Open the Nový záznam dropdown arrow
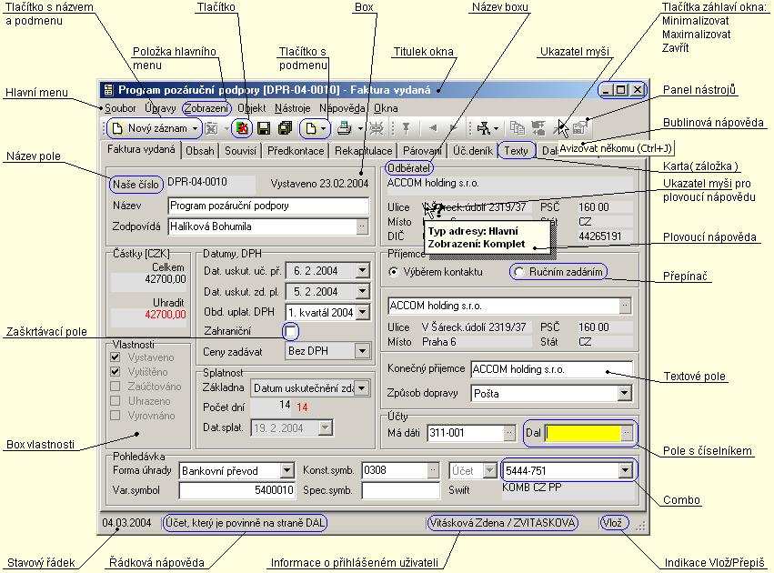This screenshot has height=573, width=774. point(195,129)
